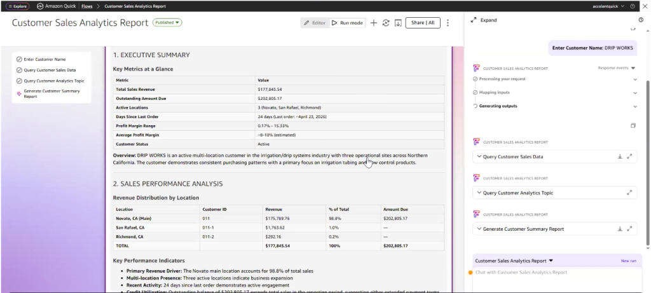Click the 98.8% of total cell
651x293 pixels.
(x=353, y=218)
